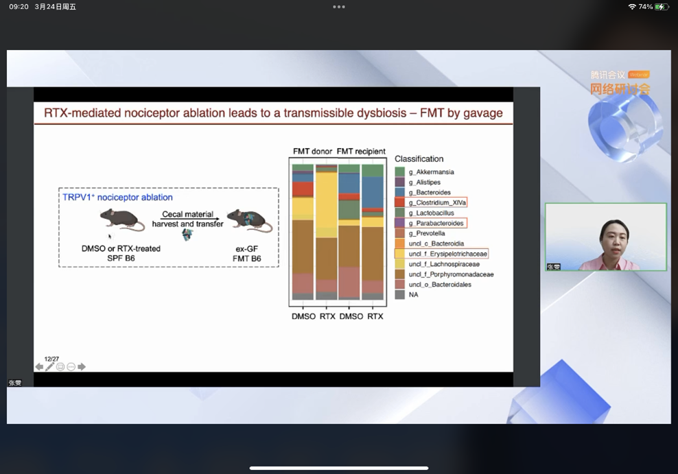Click the previous slide arrow
The image size is (678, 474).
39,367
